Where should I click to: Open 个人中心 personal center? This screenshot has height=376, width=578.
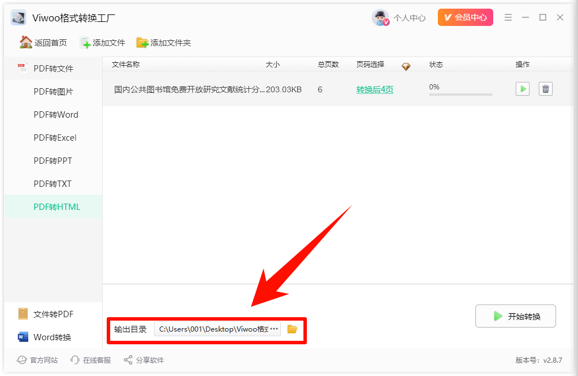[409, 18]
